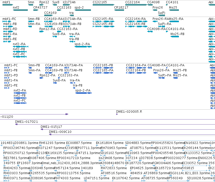Screen dimensions: 215x182
Task: Click the Syx8 gene label
Action: (x=56, y=2)
